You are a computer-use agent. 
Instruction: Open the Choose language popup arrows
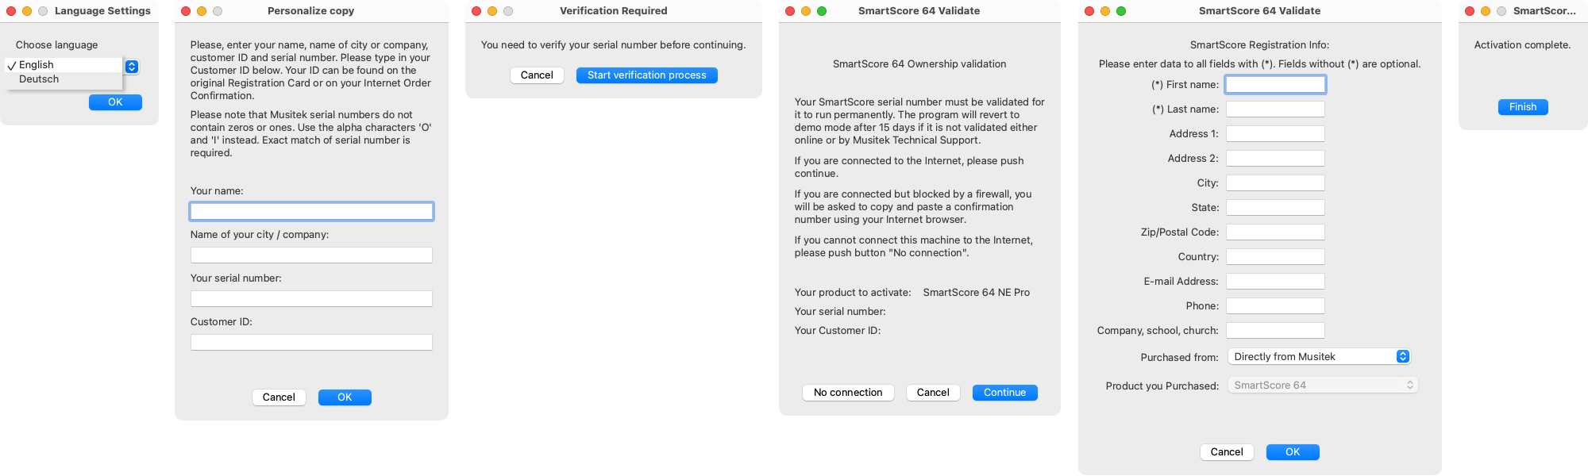[x=132, y=67]
